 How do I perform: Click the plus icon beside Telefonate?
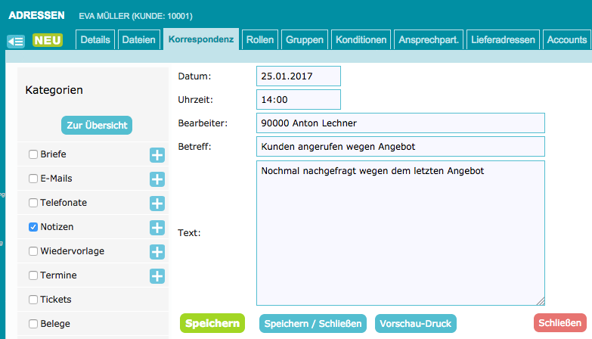pyautogui.click(x=157, y=204)
